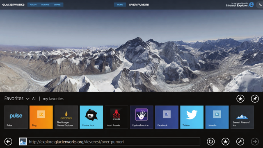Click the forward arrow navigation button
Screen dimensions: 263x148
point(255,141)
